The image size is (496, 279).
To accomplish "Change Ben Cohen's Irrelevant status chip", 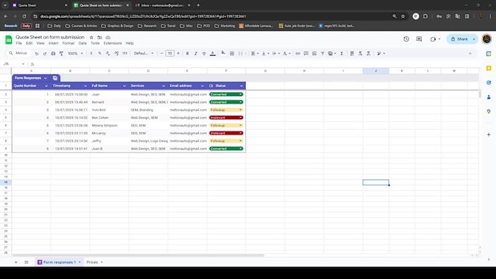I will click(x=226, y=118).
